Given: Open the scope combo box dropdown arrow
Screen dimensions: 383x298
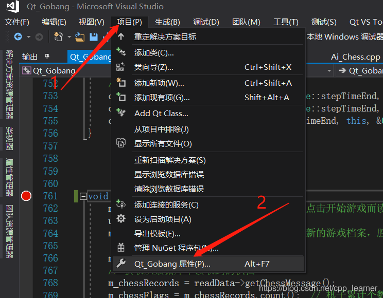Looking at the screenshot, I should [x=329, y=71].
